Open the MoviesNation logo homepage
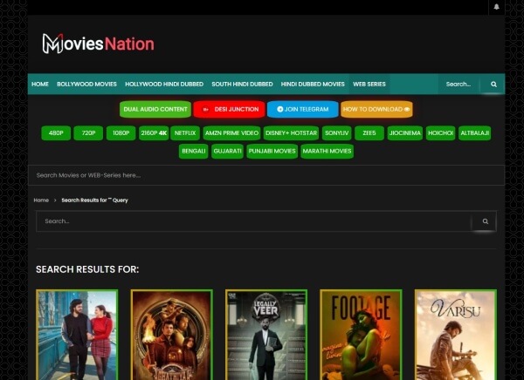This screenshot has height=380, width=524. point(98,44)
